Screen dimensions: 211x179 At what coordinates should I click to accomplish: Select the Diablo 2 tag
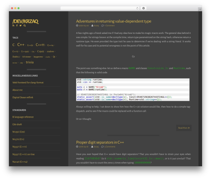(x=16, y=57)
